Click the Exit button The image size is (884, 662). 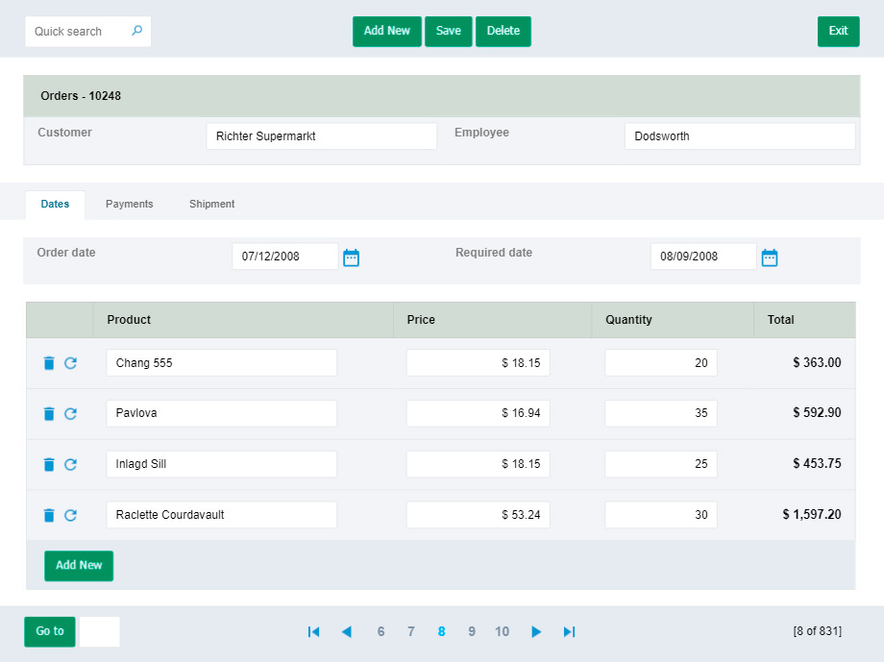[838, 31]
